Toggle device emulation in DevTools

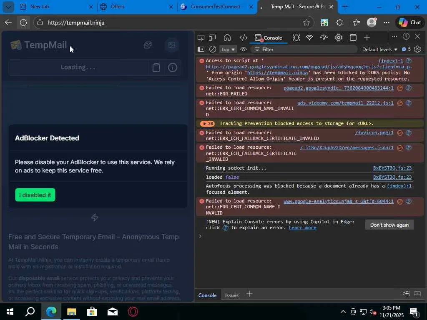click(212, 38)
